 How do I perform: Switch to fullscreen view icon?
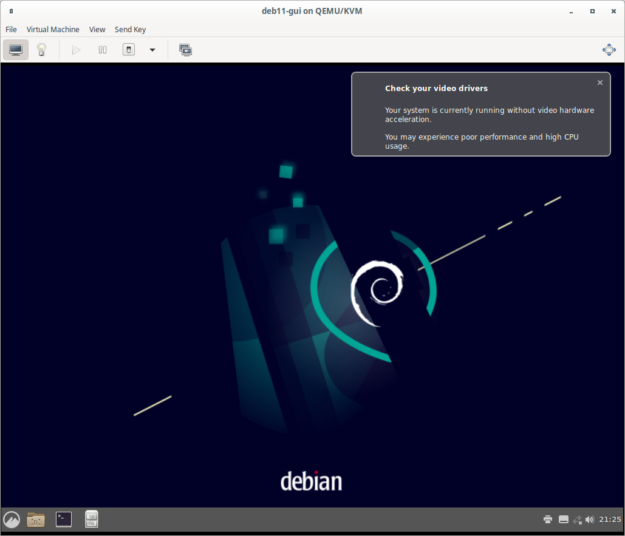pos(609,50)
